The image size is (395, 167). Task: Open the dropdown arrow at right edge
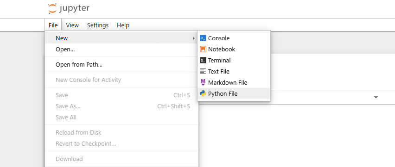(376, 97)
